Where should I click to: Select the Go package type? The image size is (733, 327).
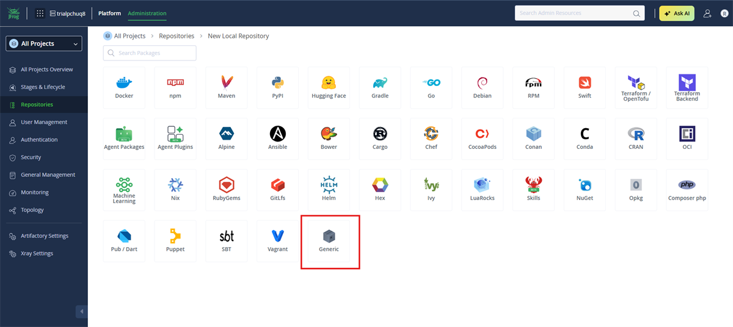point(431,88)
